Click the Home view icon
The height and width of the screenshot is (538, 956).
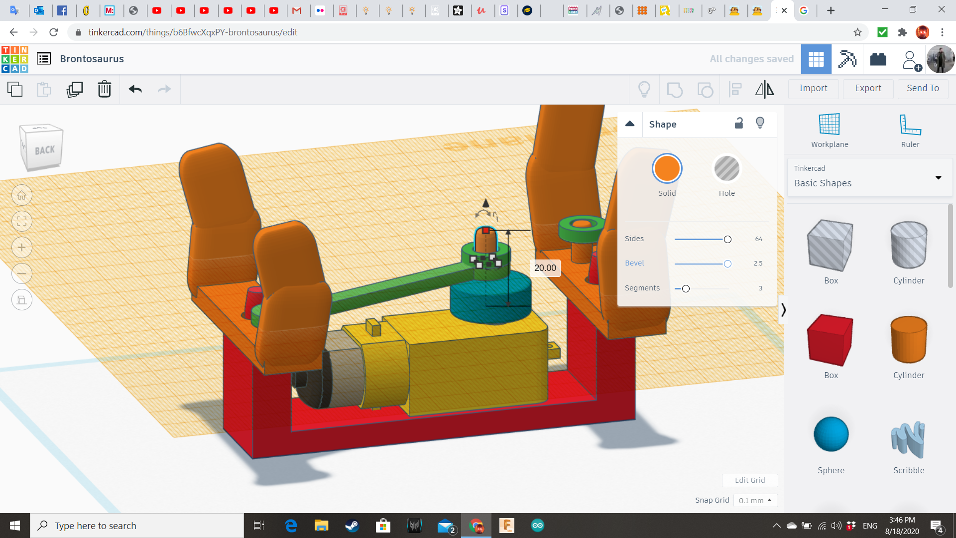point(22,195)
